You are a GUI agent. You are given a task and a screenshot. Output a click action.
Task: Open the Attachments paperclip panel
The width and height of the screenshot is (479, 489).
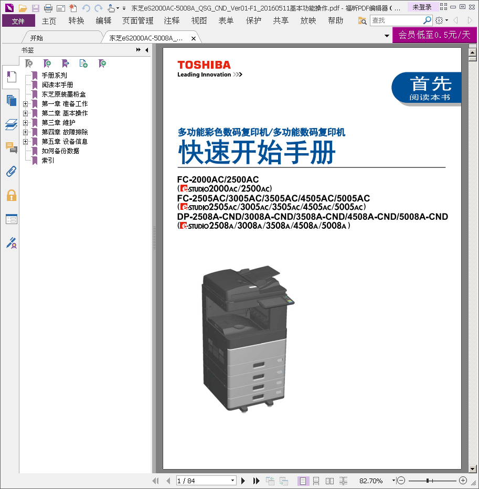point(12,172)
